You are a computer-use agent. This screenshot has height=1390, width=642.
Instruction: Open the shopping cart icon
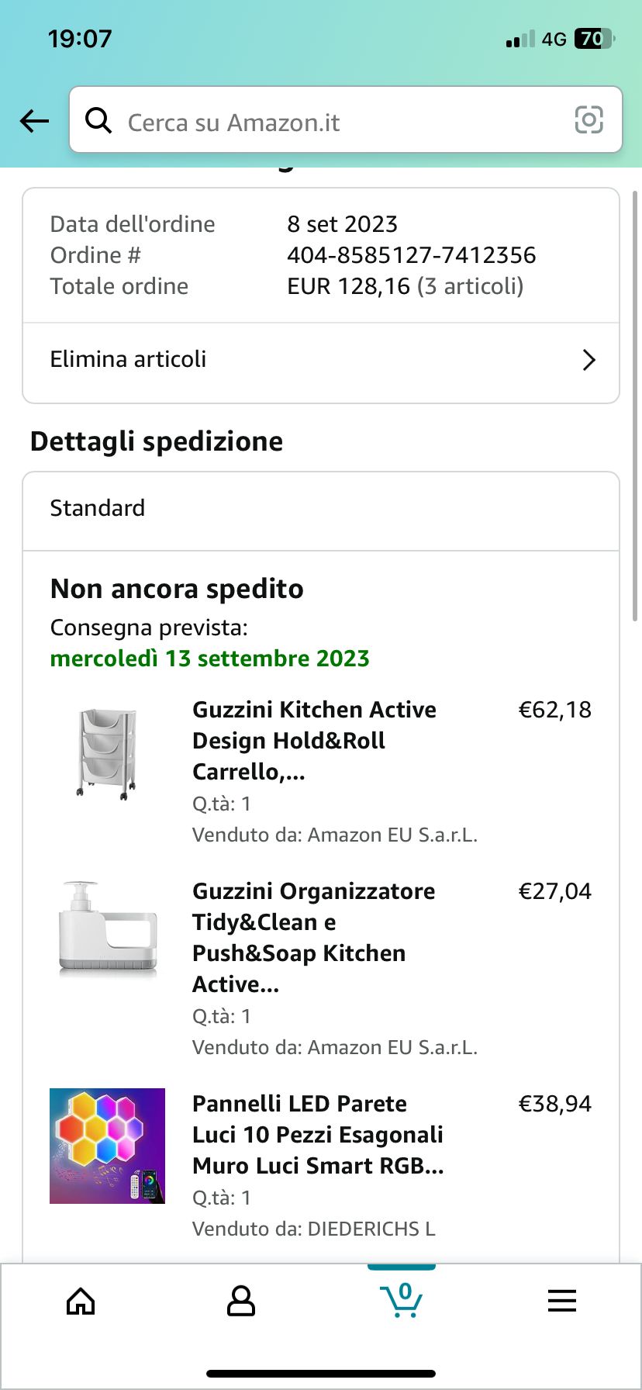click(x=401, y=1301)
